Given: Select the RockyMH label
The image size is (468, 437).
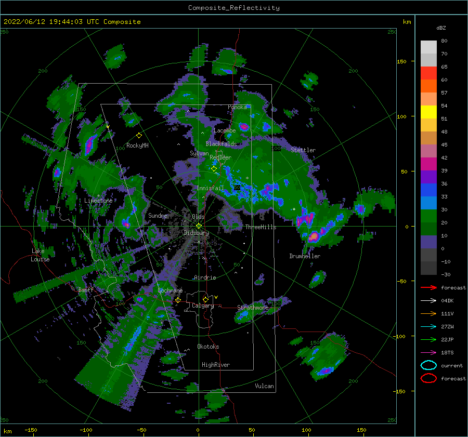Looking at the screenshot, I should pos(137,145).
